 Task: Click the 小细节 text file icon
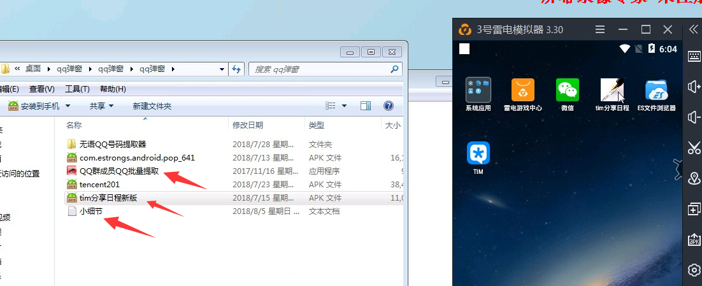pos(71,211)
